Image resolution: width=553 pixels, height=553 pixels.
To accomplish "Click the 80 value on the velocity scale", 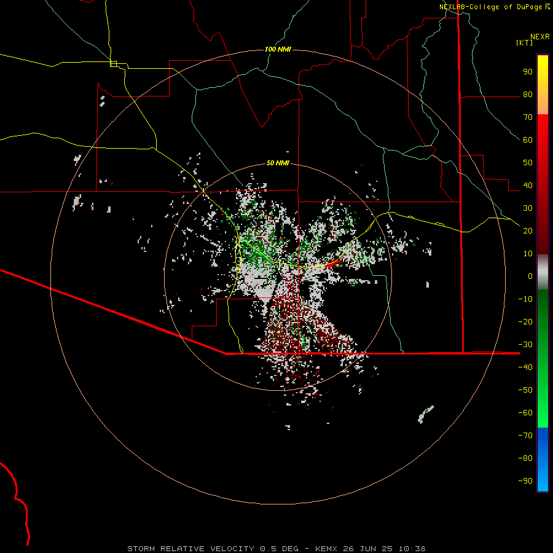I will pyautogui.click(x=528, y=95).
